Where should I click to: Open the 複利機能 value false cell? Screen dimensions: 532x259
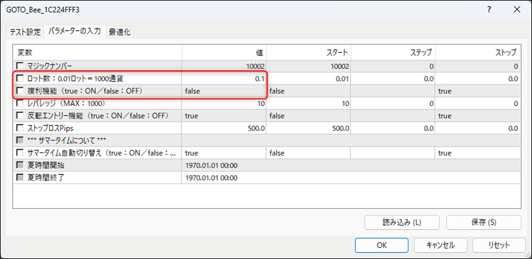tap(225, 90)
